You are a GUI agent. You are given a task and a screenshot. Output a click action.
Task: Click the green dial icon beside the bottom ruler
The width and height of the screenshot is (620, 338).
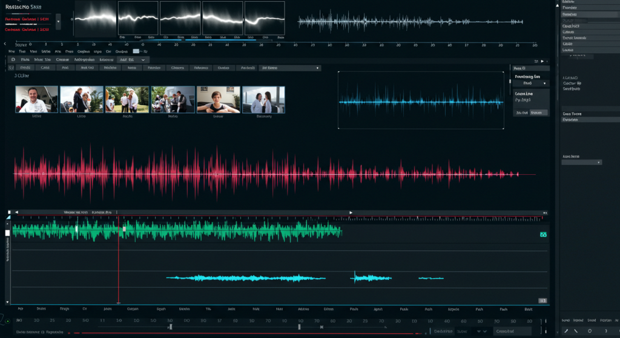pyautogui.click(x=7, y=320)
